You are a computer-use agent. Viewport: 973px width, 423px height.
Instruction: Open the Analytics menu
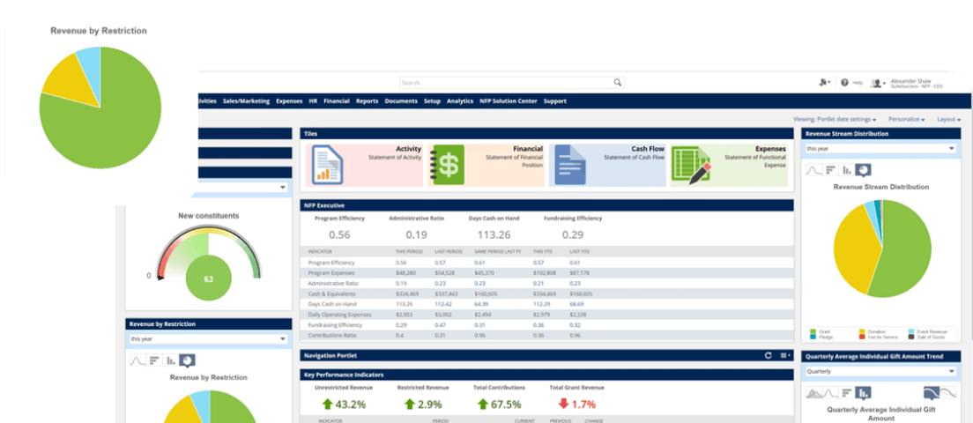(x=460, y=101)
